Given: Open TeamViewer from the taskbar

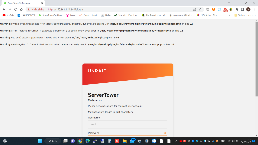Looking at the screenshot, I should click(154, 141).
